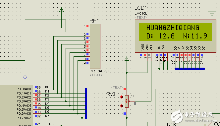Click the LCD1 component reference label
Image resolution: width=220 pixels, height=126 pixels.
(x=140, y=8)
